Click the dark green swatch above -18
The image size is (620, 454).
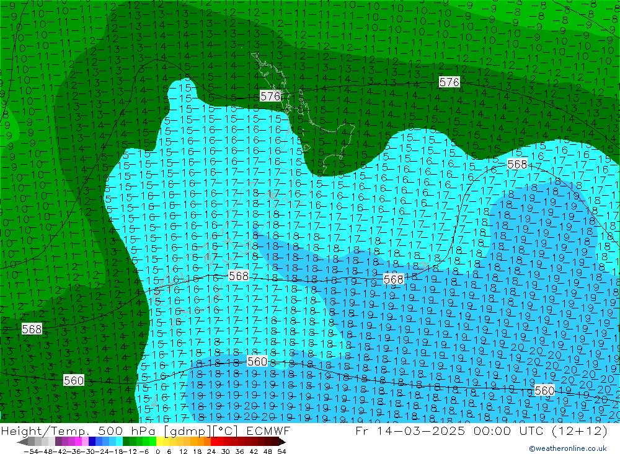pyautogui.click(x=126, y=442)
